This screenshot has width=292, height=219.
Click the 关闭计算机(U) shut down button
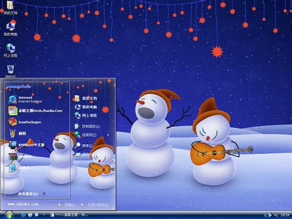[95, 205]
